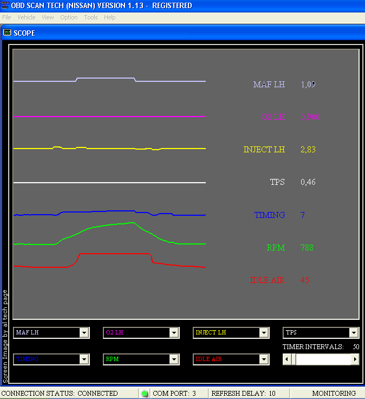This screenshot has width=365, height=399.
Task: Click the timer slider's left arrow
Action: click(287, 359)
